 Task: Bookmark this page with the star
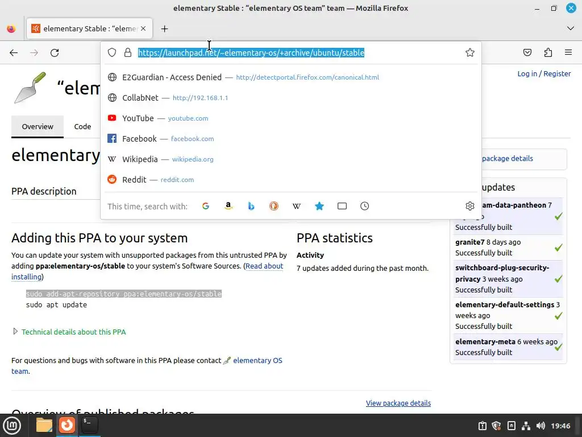tap(470, 52)
